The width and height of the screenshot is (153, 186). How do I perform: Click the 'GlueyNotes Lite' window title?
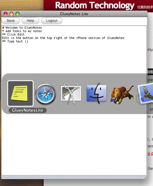pyautogui.click(x=74, y=14)
